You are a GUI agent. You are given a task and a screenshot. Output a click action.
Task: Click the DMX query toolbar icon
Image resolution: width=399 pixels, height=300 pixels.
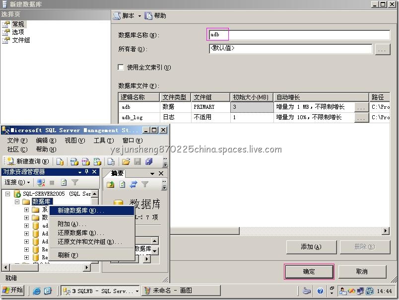[x=86, y=161]
